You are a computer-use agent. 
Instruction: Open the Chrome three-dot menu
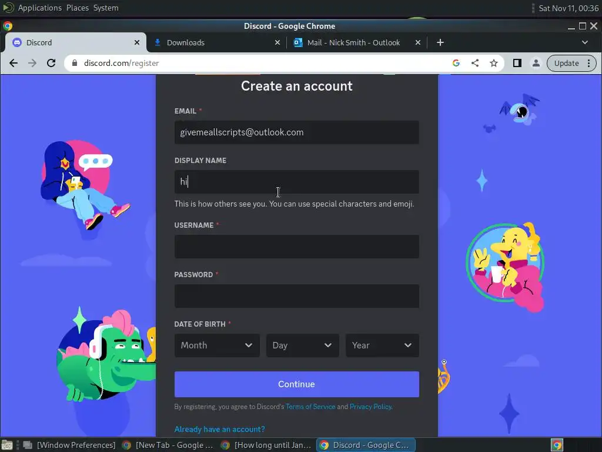[589, 63]
